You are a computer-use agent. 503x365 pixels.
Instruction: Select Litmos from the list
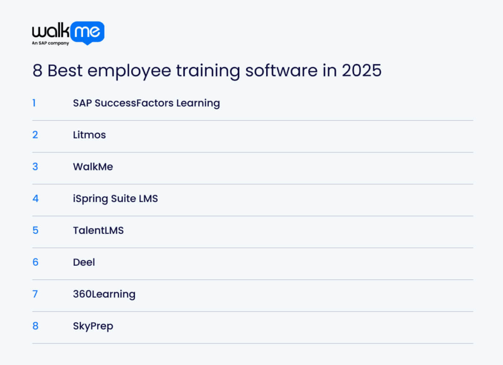89,135
